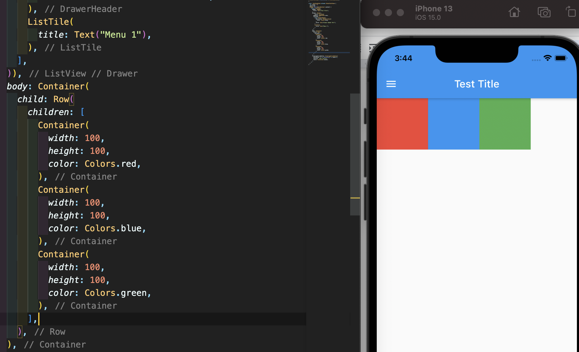Click the editor vertical scrollbar thumb
The image size is (579, 352).
[355, 154]
